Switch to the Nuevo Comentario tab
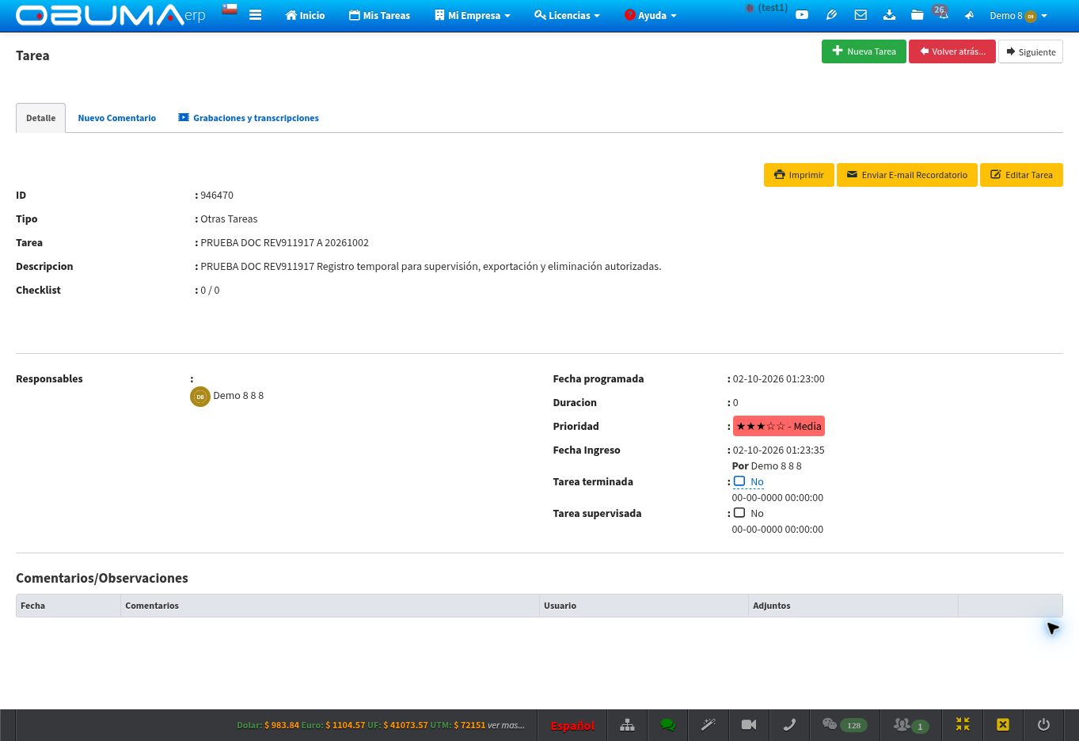 [117, 118]
